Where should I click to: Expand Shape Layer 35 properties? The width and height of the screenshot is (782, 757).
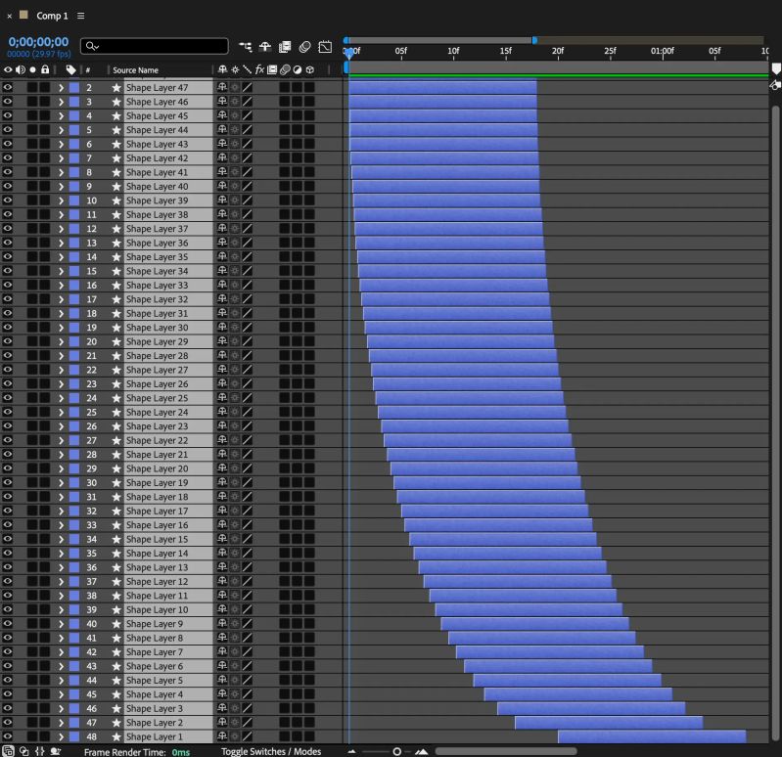pyautogui.click(x=61, y=256)
